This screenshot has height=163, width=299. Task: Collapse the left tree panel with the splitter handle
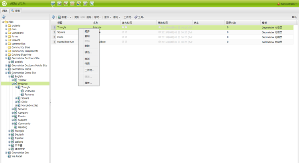coord(50,103)
